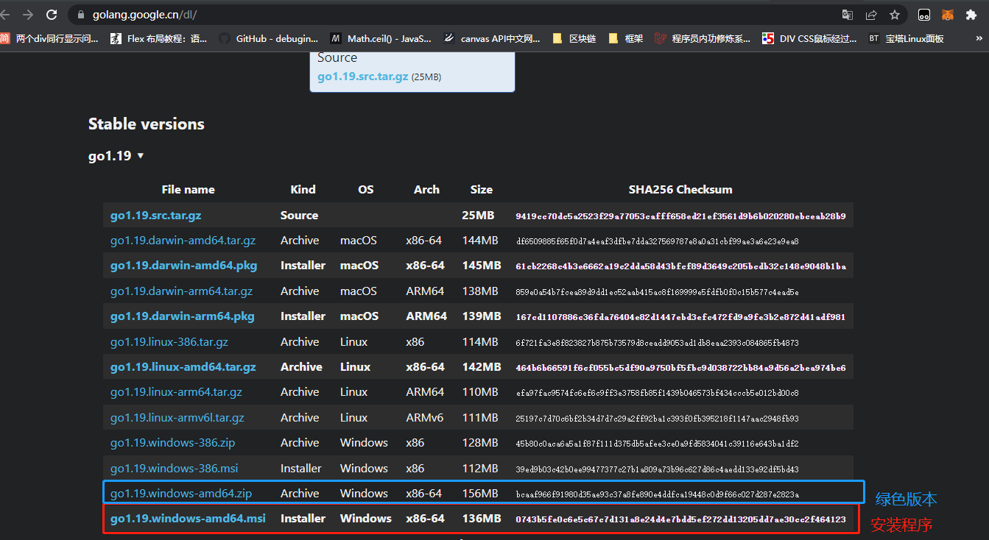Open the canvas API中文网 bookmark
989x540 pixels.
pos(493,38)
